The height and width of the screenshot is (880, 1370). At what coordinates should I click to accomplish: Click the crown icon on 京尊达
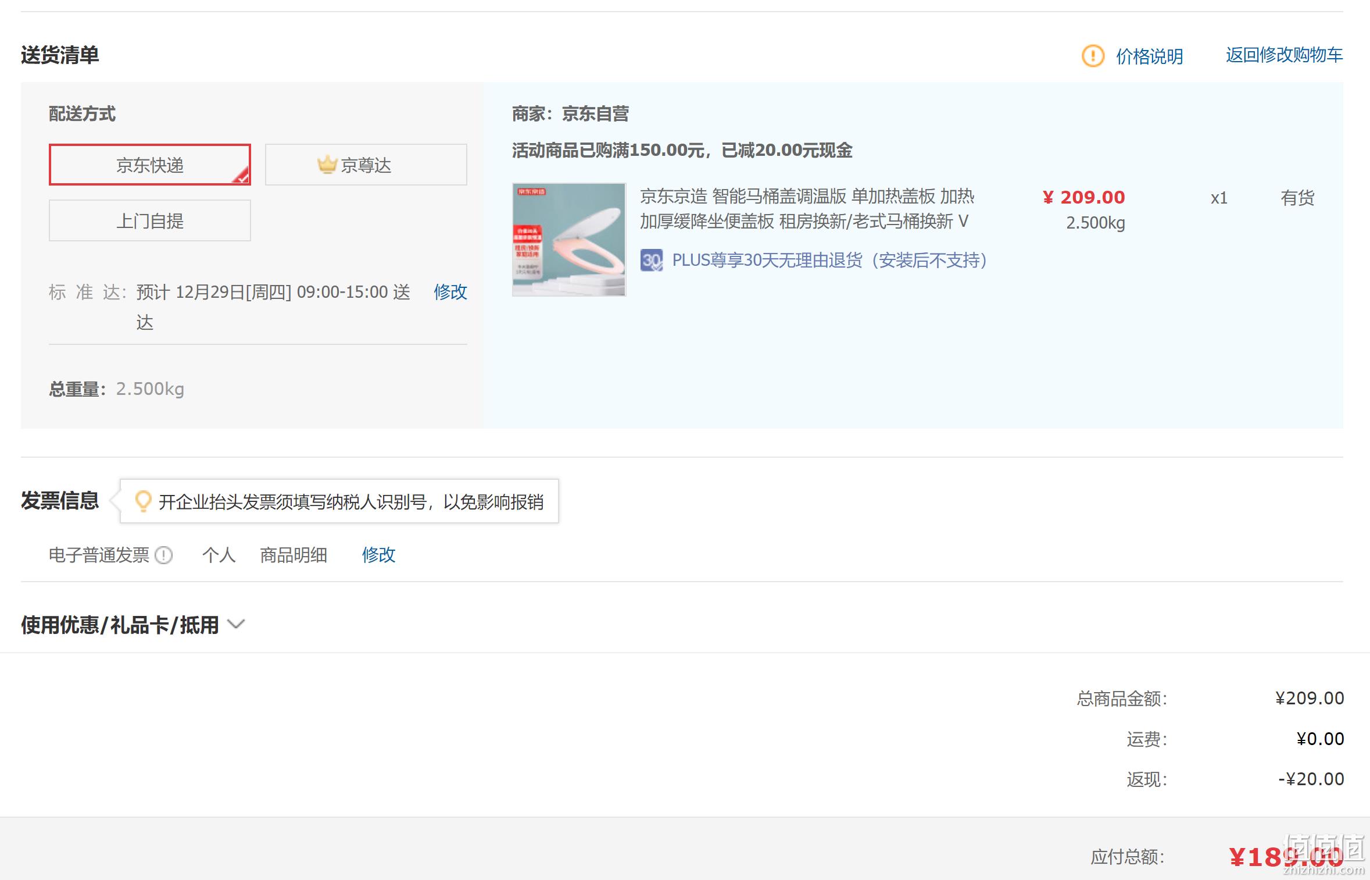[x=327, y=164]
